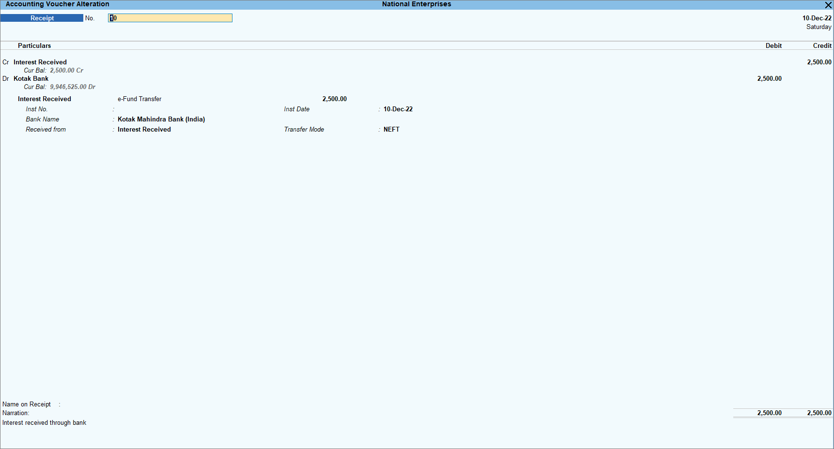
Task: Click the Transfer Mode field label
Action: coord(304,129)
